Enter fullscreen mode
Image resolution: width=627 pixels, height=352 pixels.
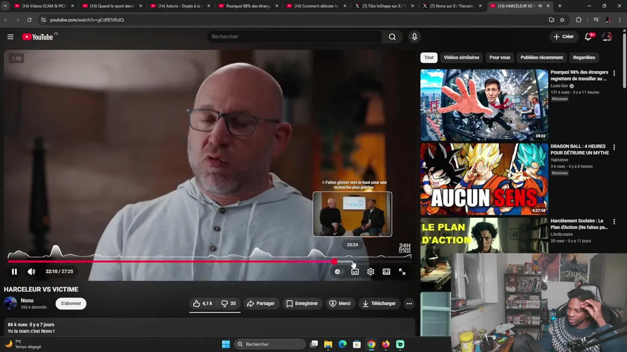pyautogui.click(x=402, y=272)
